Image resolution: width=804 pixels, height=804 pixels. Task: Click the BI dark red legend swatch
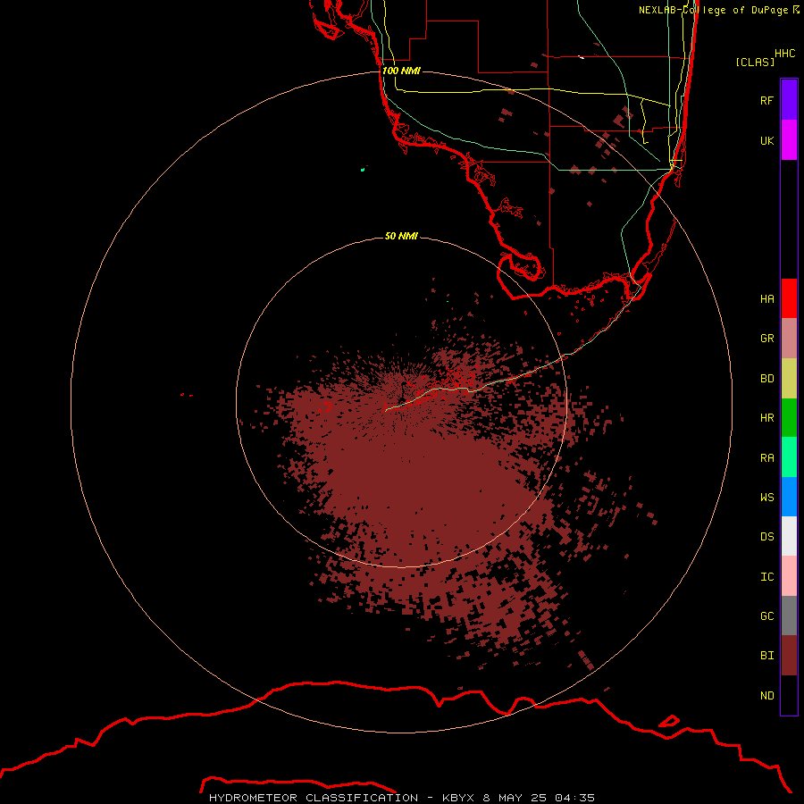coord(789,656)
